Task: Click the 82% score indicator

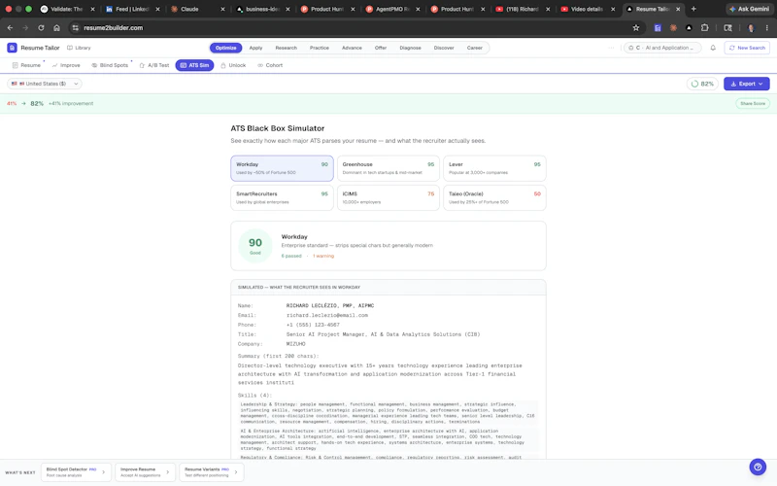Action: tap(702, 84)
